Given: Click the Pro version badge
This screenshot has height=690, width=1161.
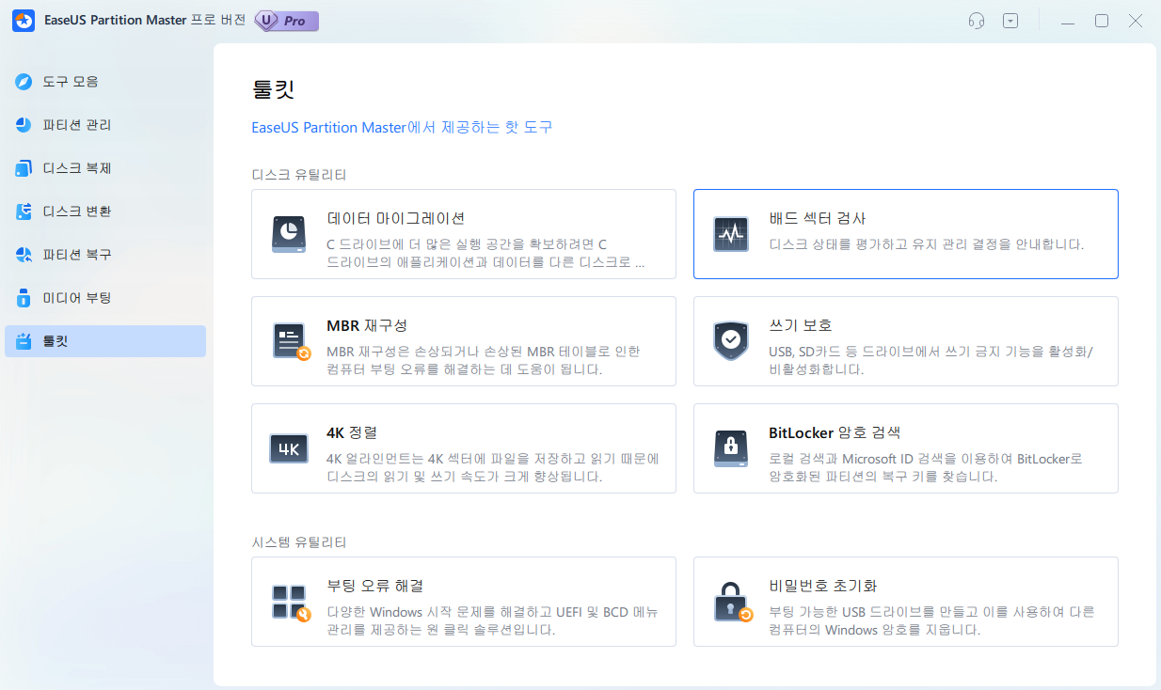Looking at the screenshot, I should pos(286,21).
